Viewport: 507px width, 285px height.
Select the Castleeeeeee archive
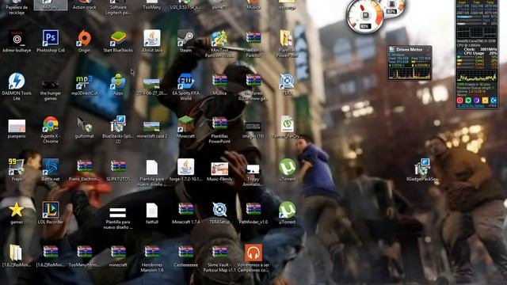pyautogui.click(x=185, y=252)
